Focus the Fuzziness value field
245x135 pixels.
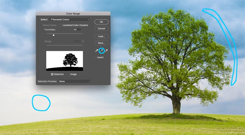click(77, 30)
